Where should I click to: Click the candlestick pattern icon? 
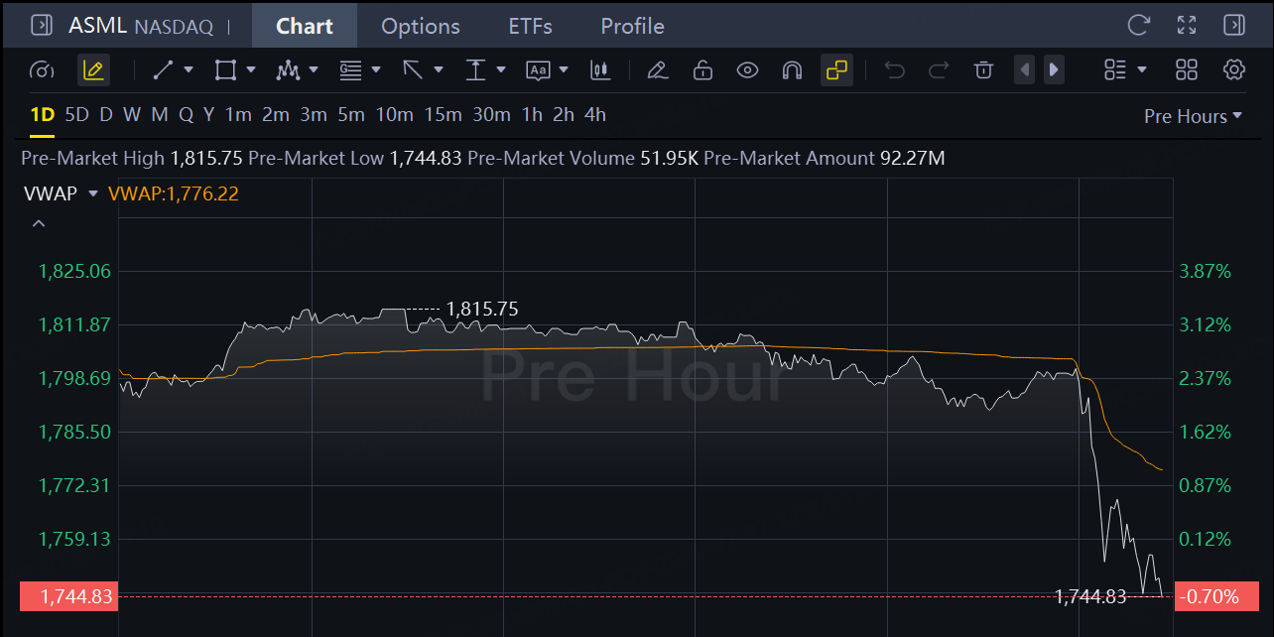click(x=599, y=69)
